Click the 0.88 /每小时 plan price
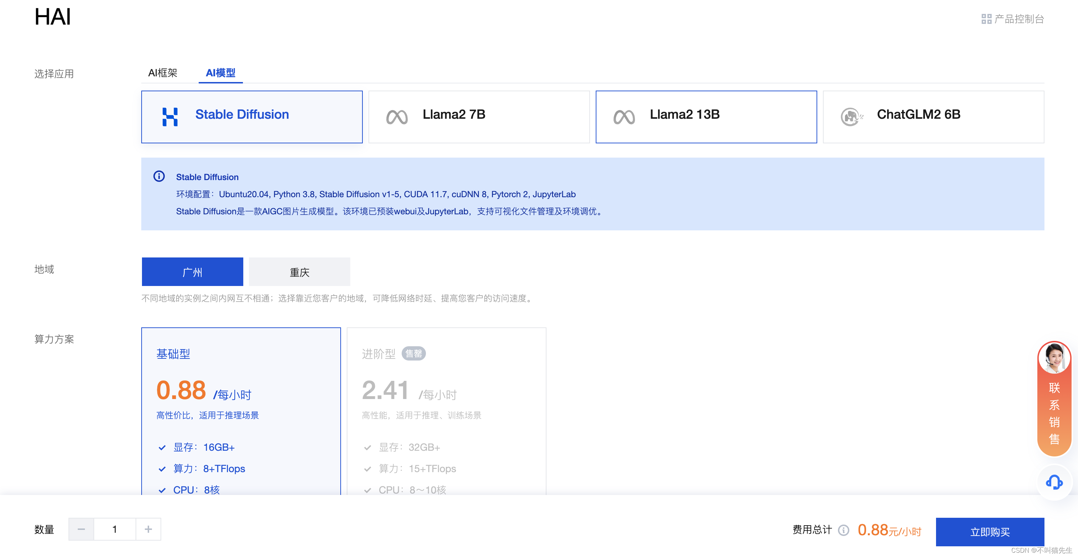 tap(204, 390)
